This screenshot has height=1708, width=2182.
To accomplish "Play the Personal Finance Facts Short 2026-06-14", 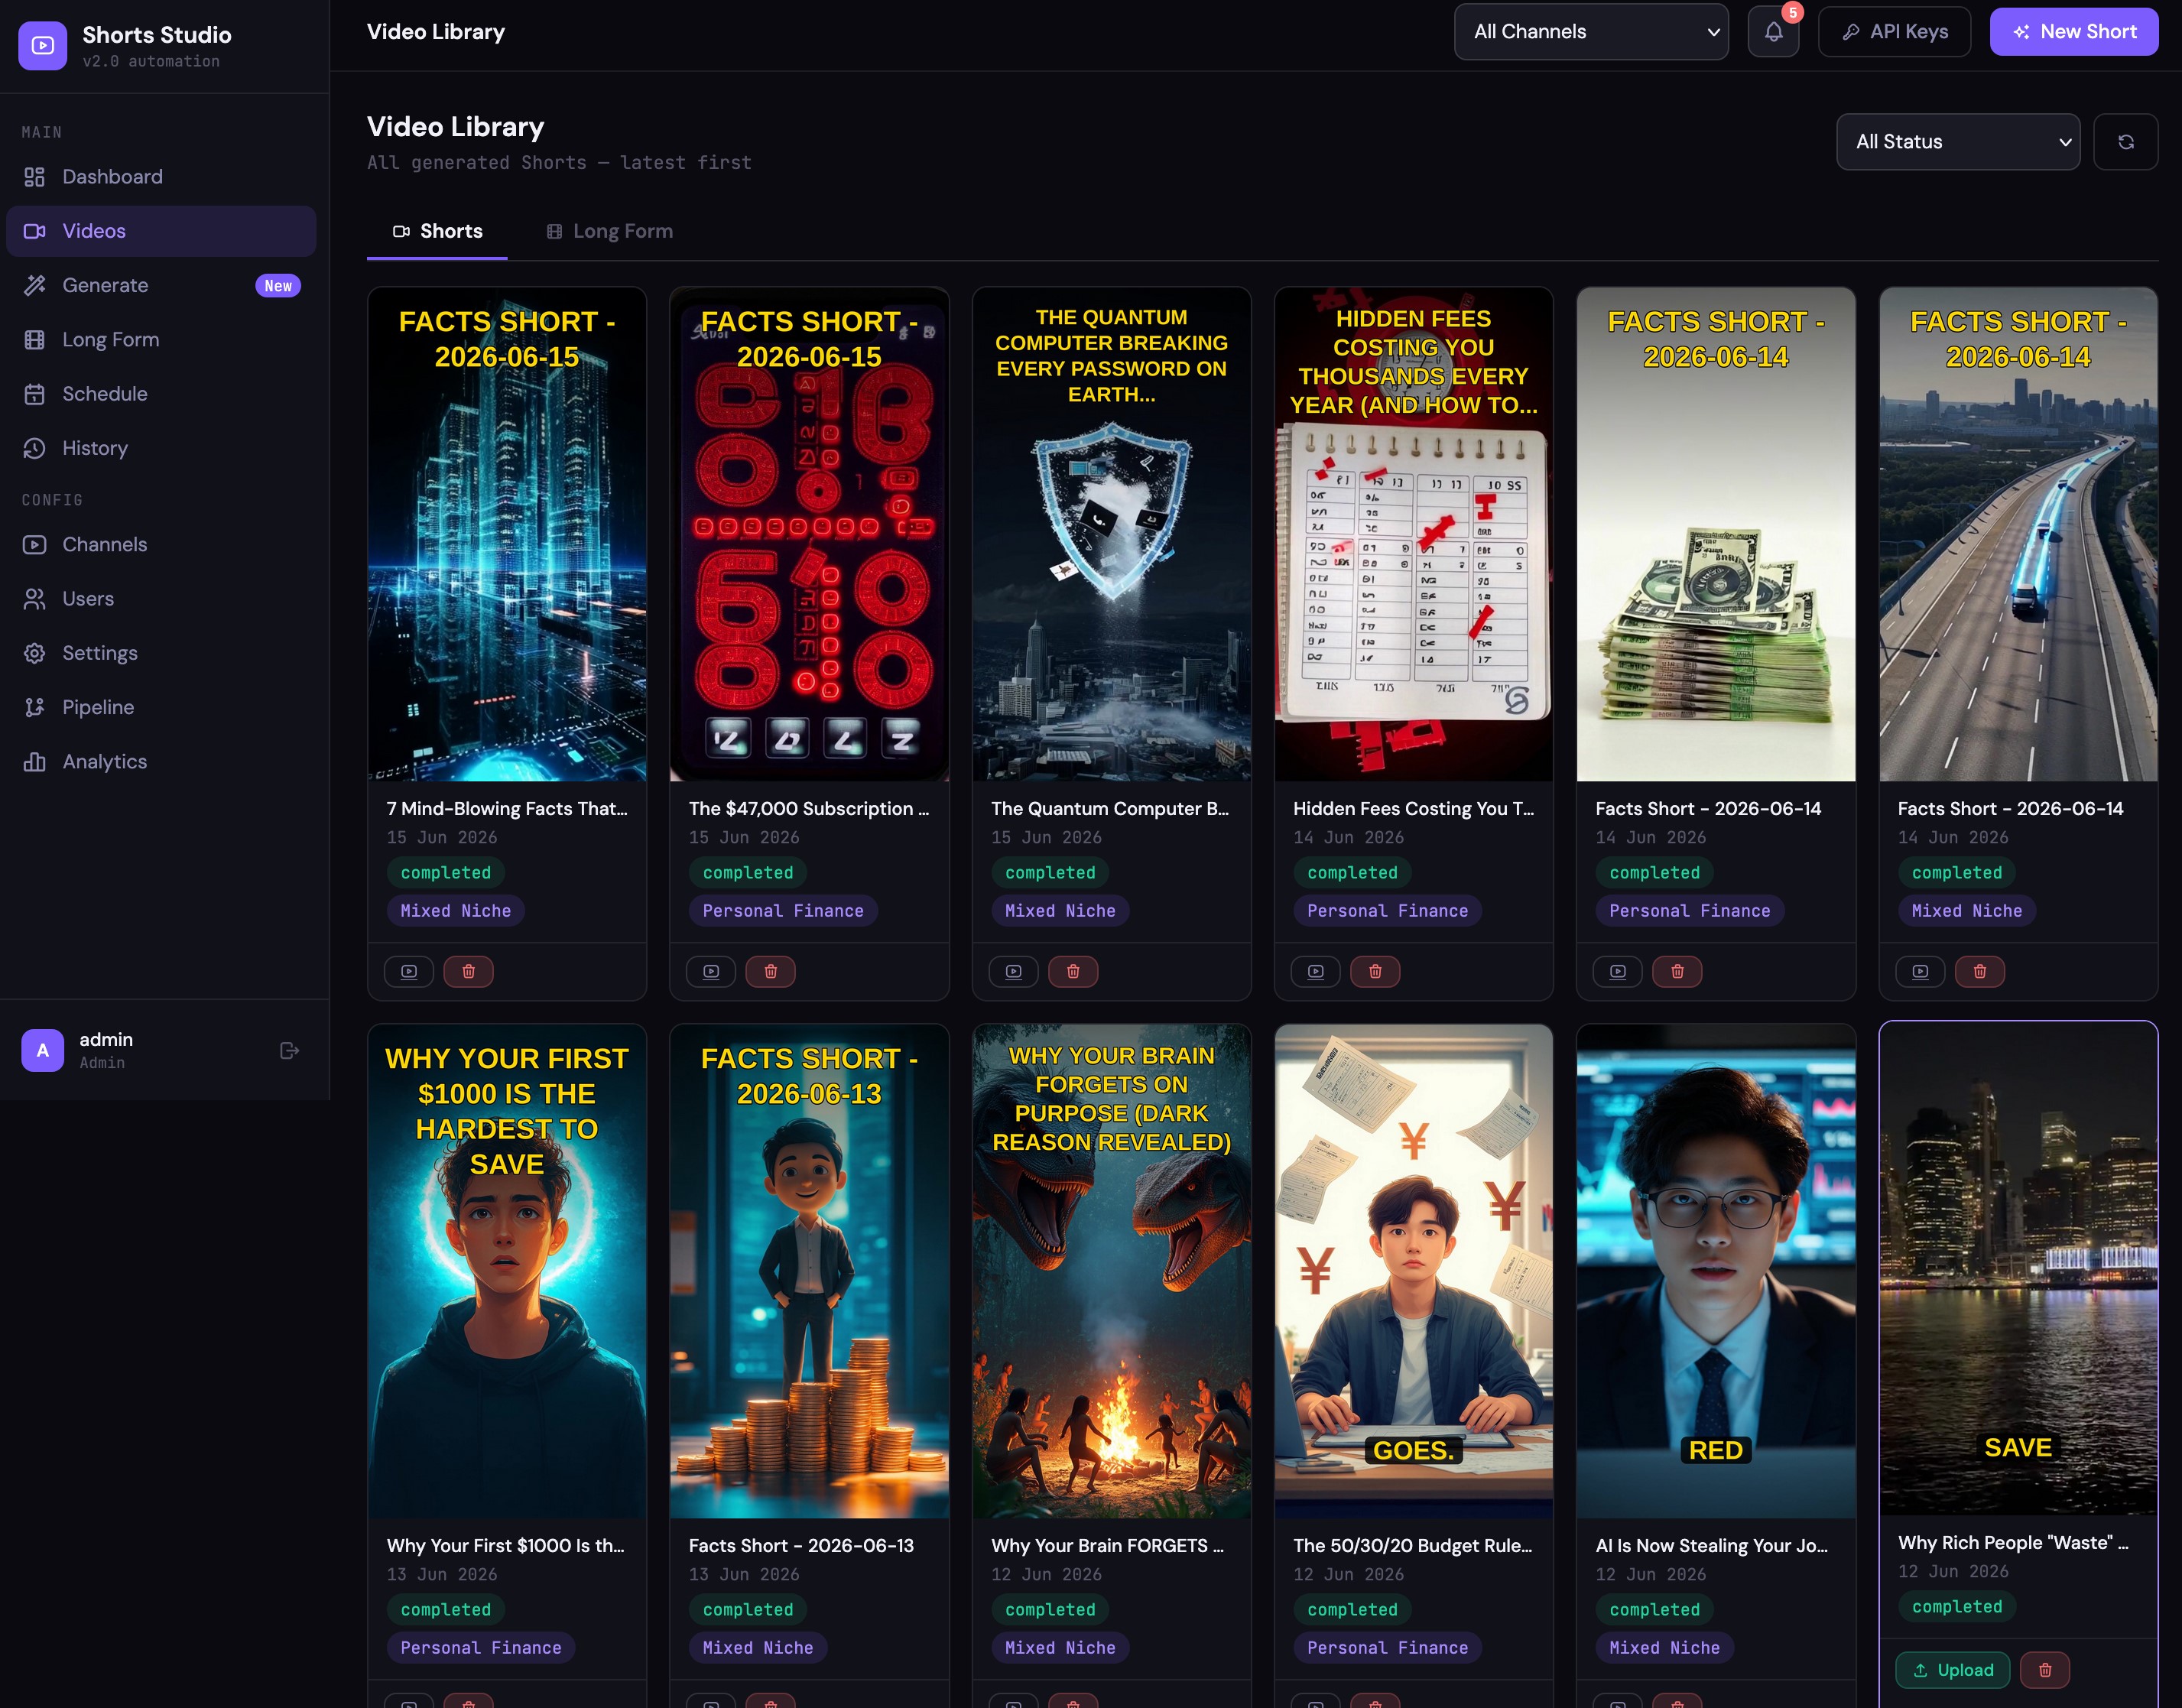I will pyautogui.click(x=1618, y=971).
